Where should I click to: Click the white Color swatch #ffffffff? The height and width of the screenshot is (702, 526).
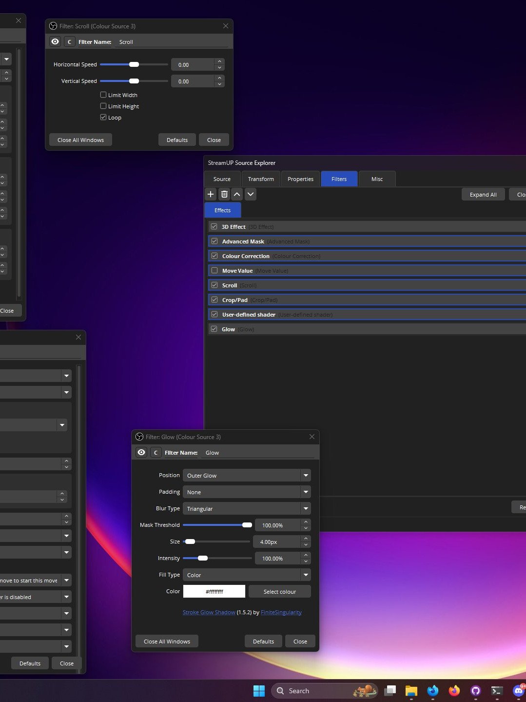click(214, 592)
